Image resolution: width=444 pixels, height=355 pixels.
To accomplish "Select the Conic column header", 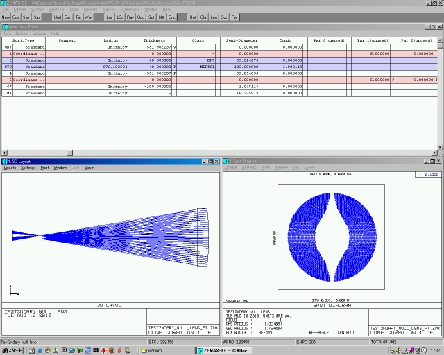I will 285,40.
